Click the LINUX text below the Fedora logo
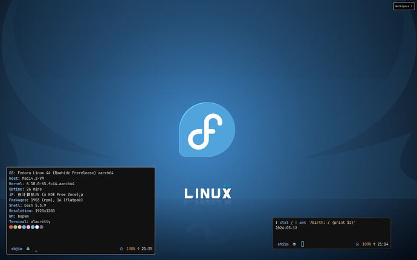The image size is (417, 260). (x=208, y=194)
